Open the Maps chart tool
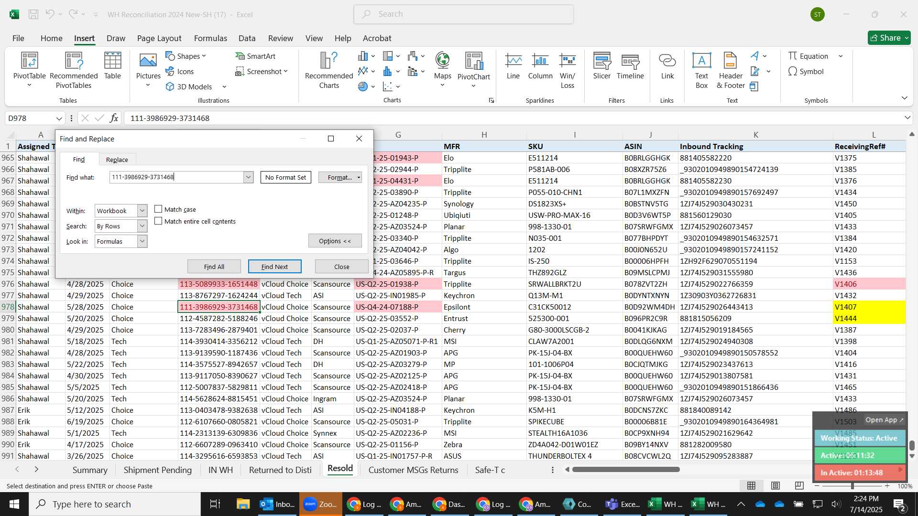Image resolution: width=918 pixels, height=516 pixels. click(x=442, y=70)
